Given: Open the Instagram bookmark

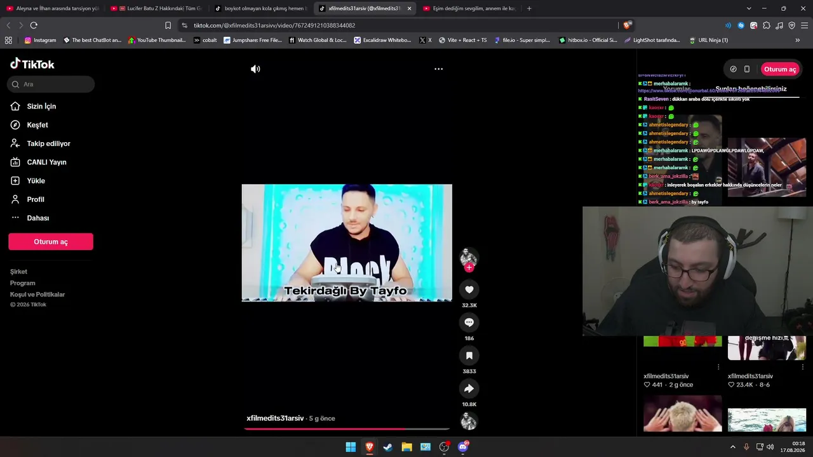Looking at the screenshot, I should pyautogui.click(x=40, y=40).
